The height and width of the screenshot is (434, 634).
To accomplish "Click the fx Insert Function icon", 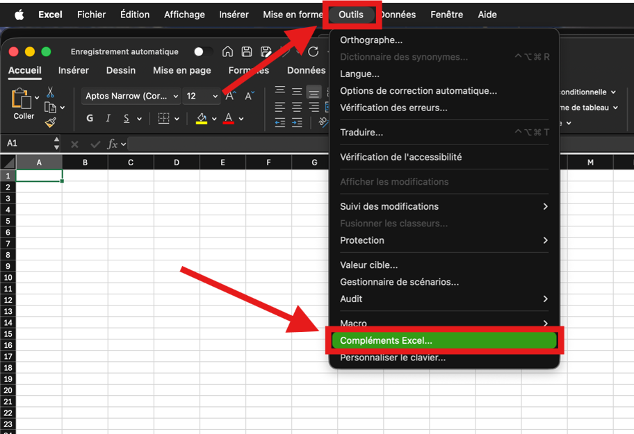I will click(x=113, y=144).
